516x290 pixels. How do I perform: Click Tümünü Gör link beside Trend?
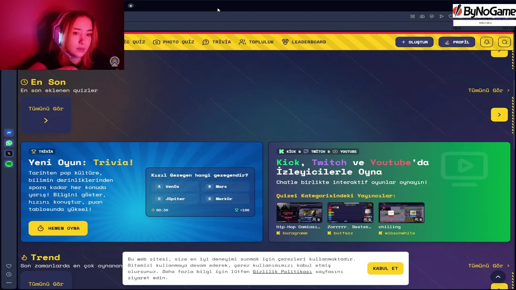(489, 265)
